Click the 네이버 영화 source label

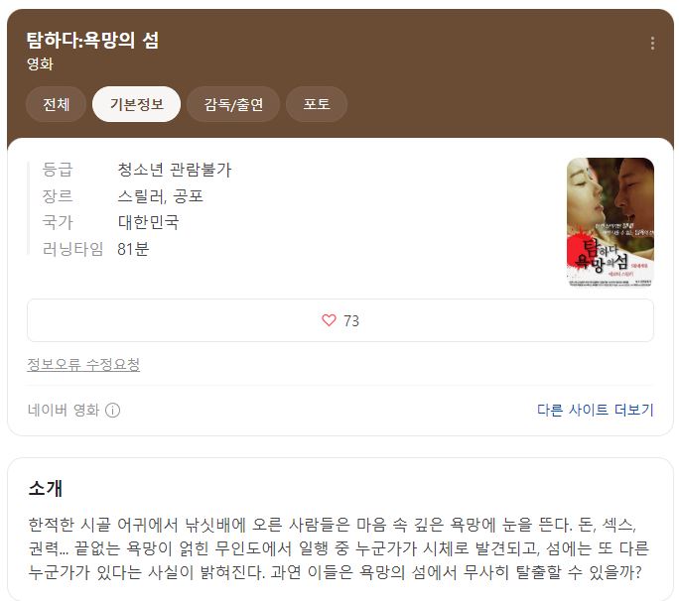(x=64, y=410)
